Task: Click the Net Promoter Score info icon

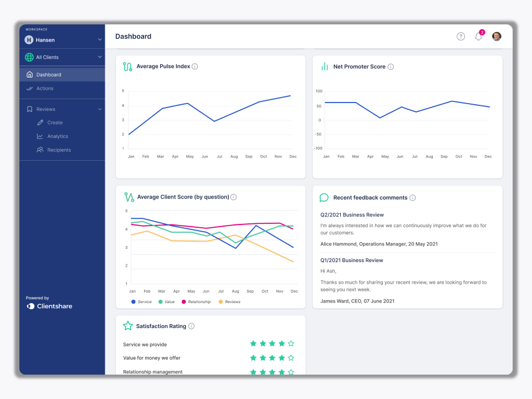Action: point(391,66)
